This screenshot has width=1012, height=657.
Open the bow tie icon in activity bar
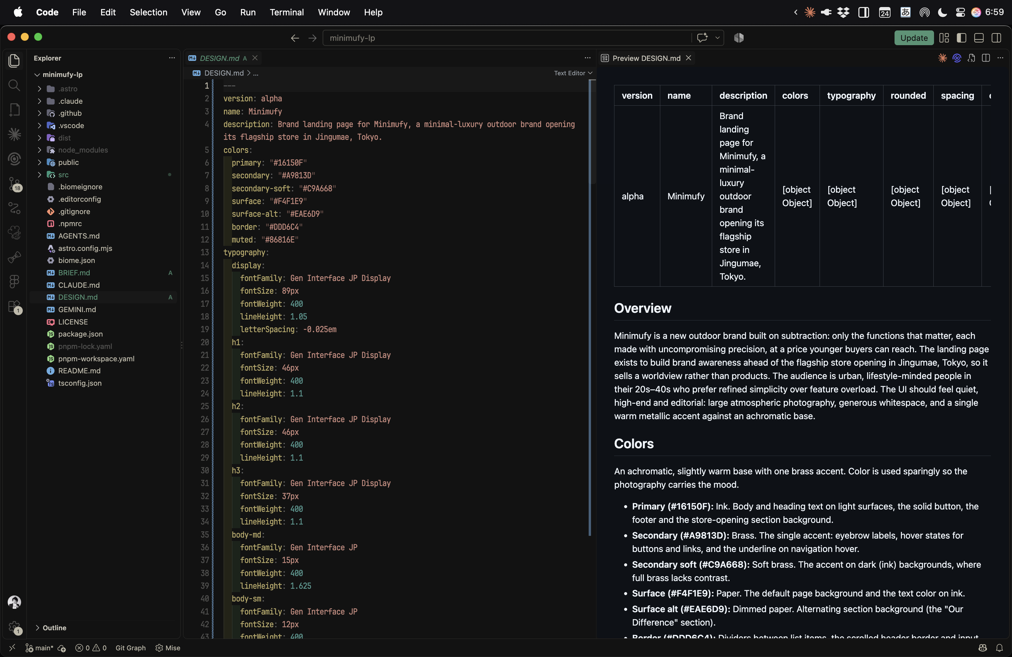[14, 257]
